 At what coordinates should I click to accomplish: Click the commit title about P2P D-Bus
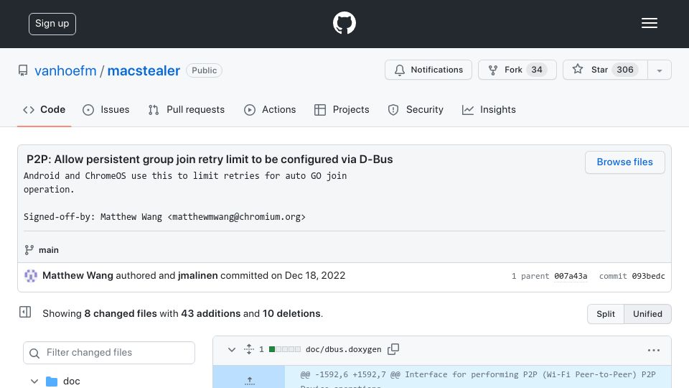coord(210,160)
